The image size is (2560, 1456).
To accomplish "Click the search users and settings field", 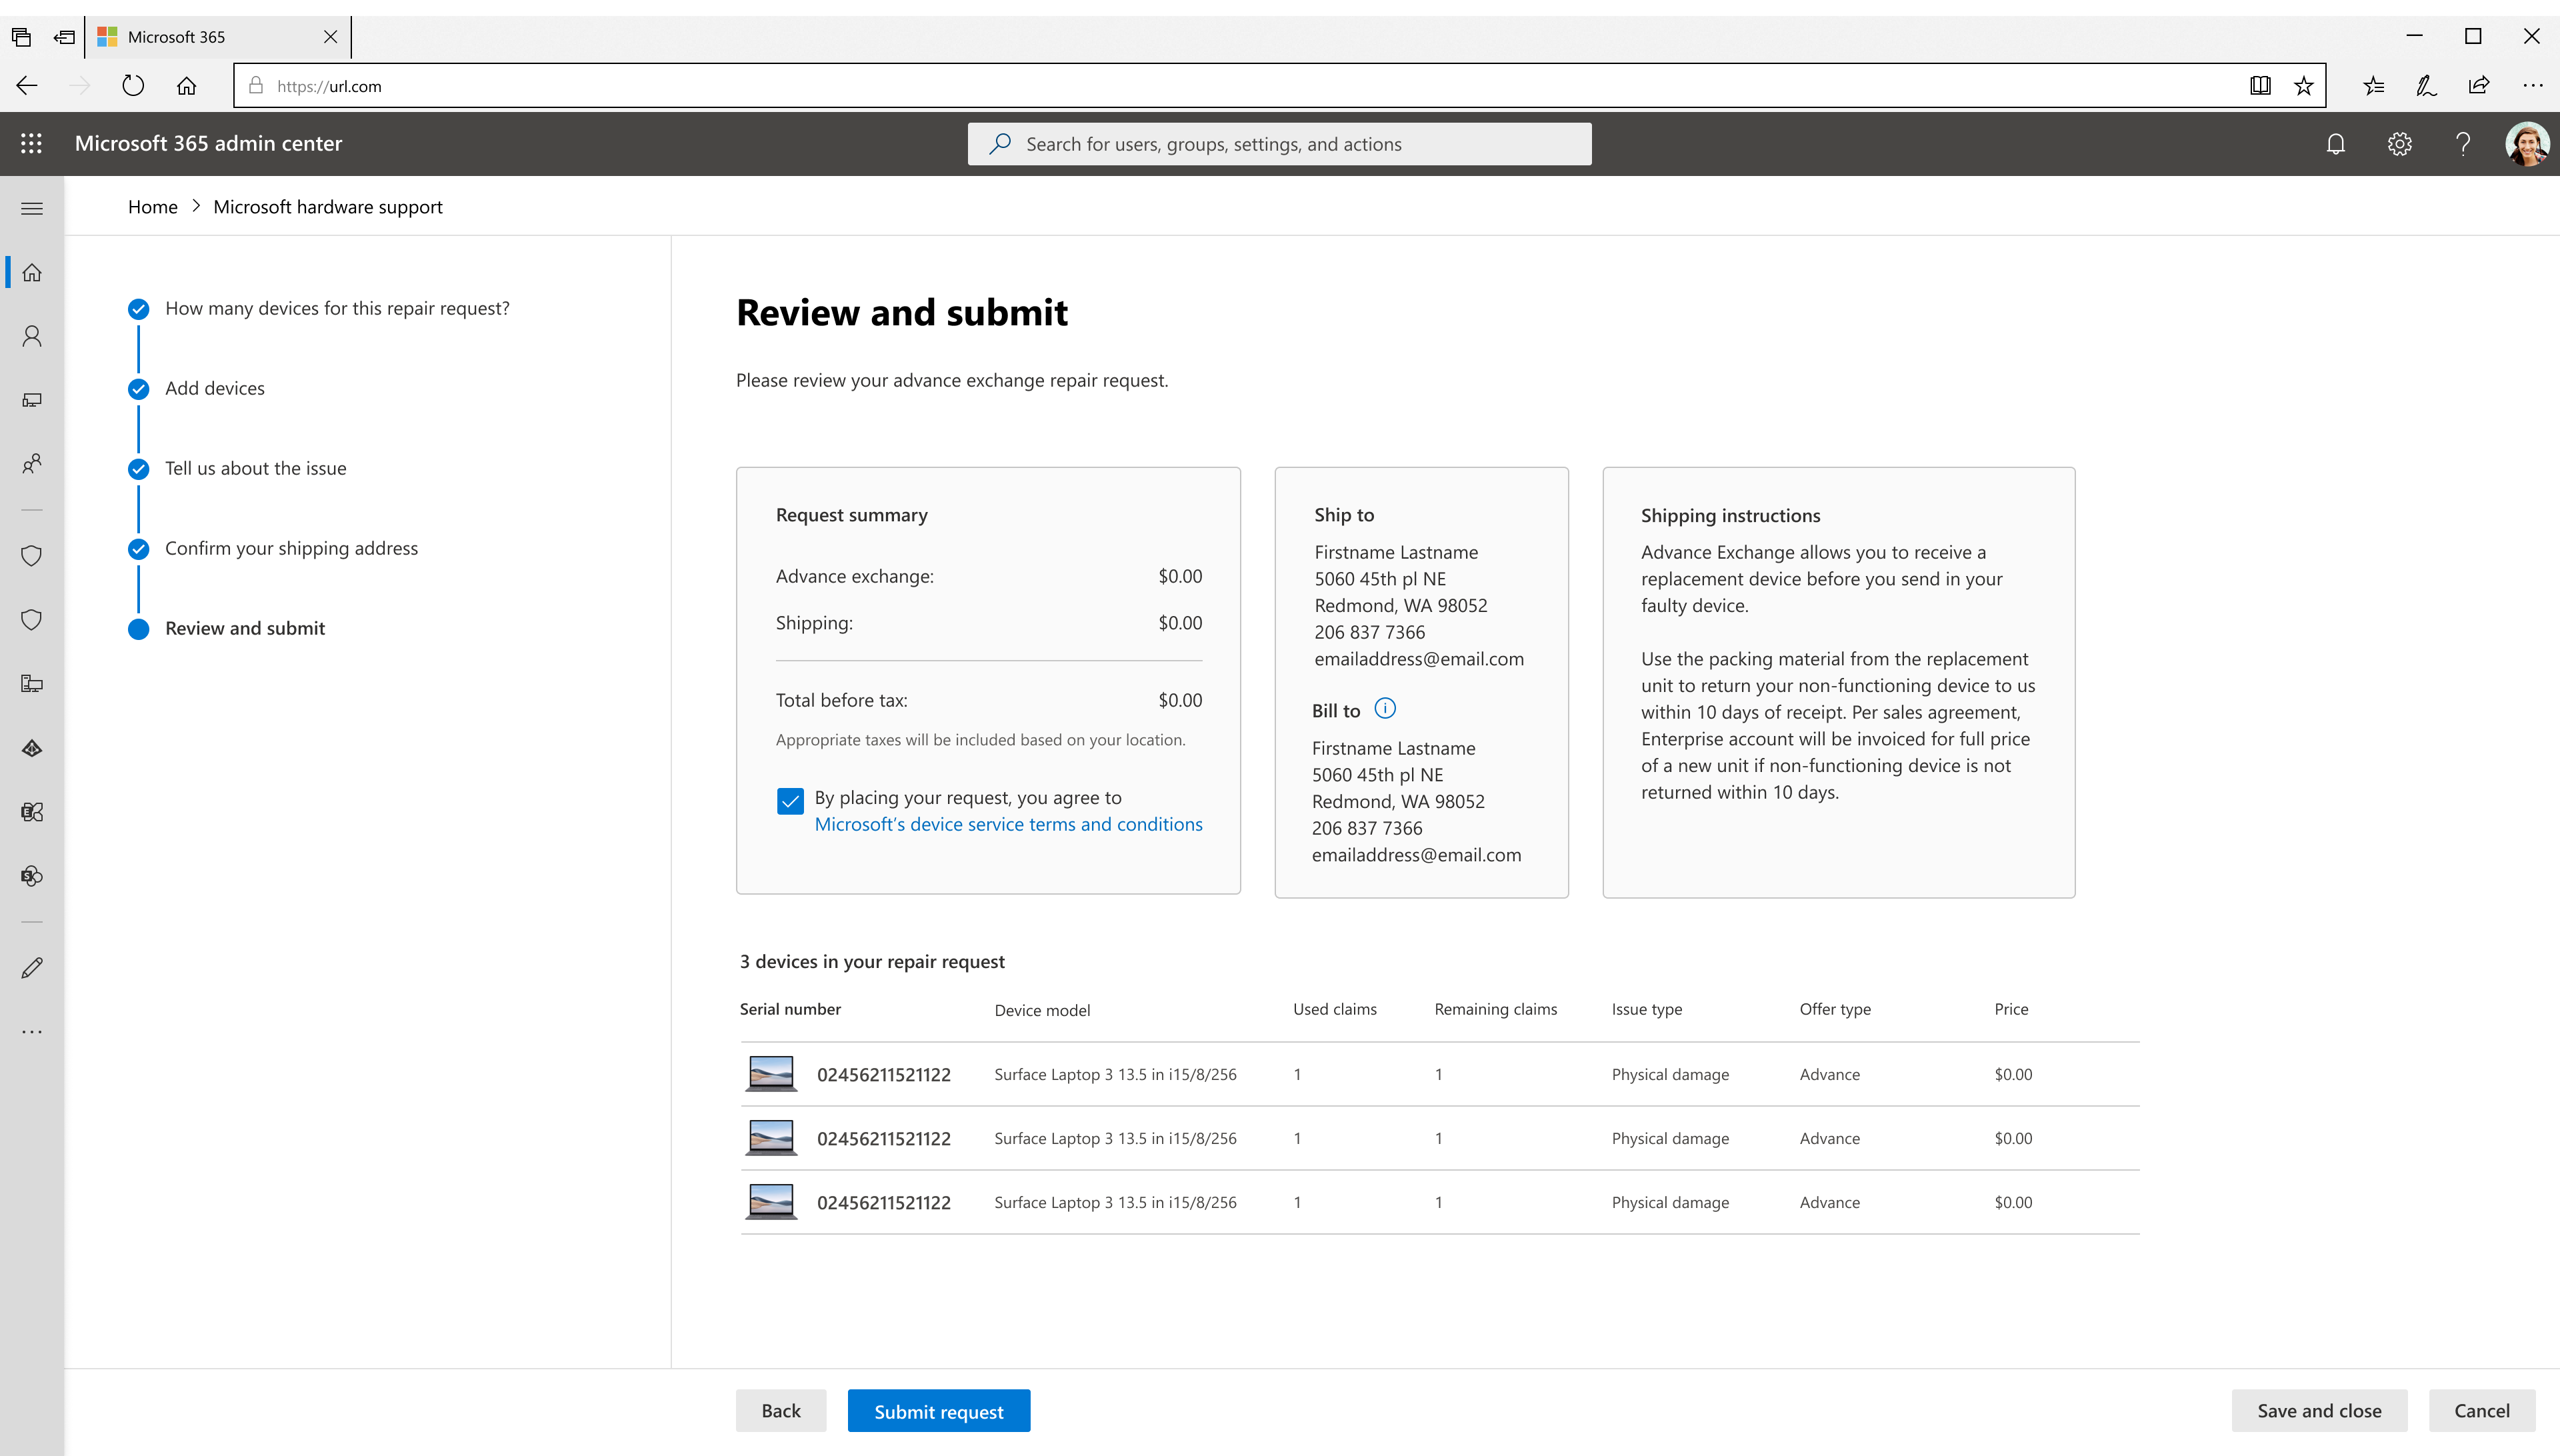I will pos(1279,144).
